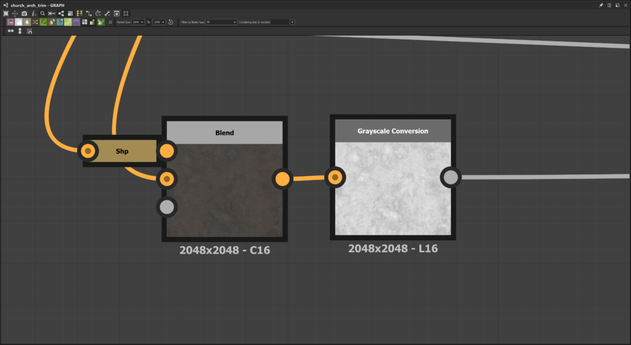The image size is (631, 345).
Task: Select the Grayscale Conversion node header
Action: pos(393,131)
